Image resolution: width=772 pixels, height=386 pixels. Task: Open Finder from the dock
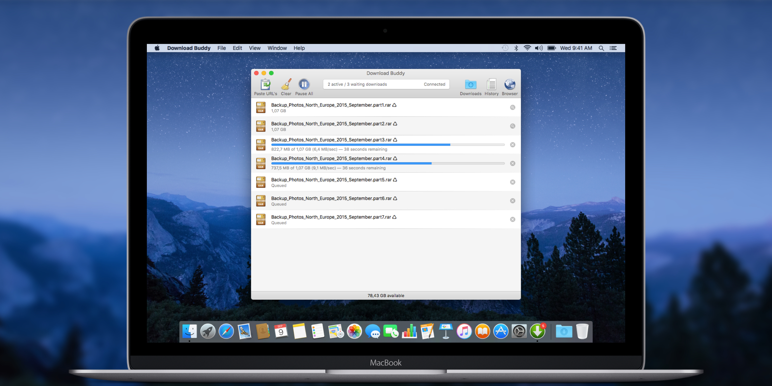[x=190, y=331]
